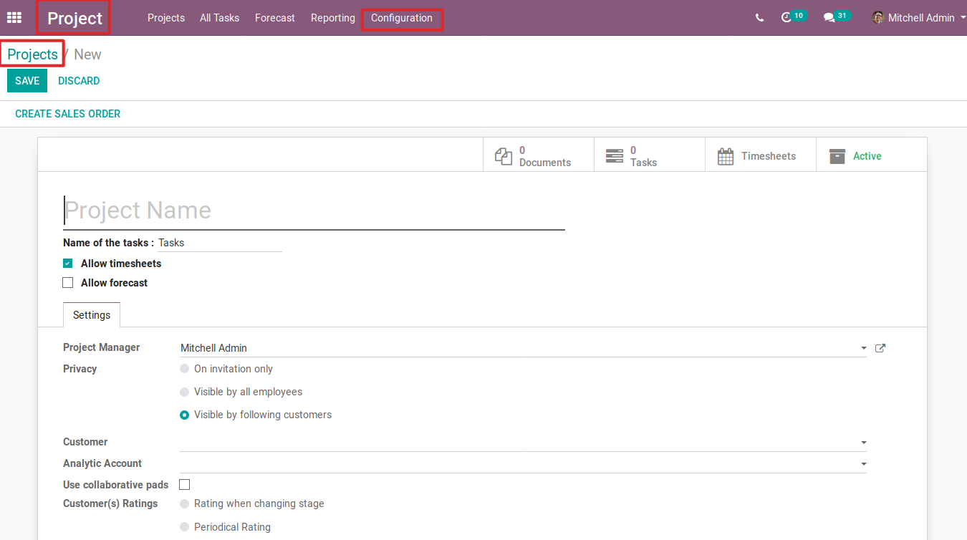Open the apps grid menu icon
This screenshot has height=540, width=967.
[14, 18]
